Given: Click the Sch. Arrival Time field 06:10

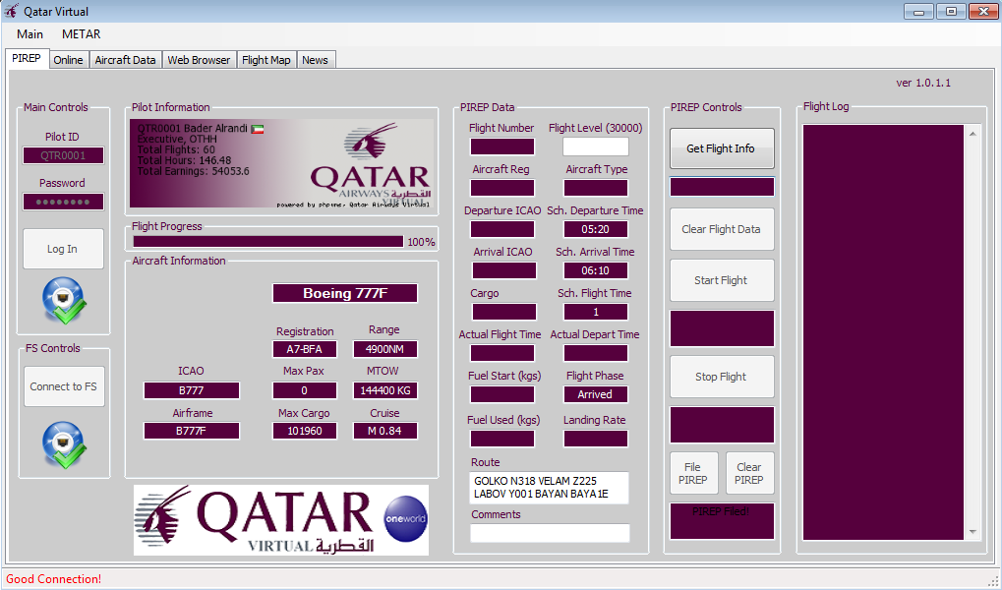Looking at the screenshot, I should tap(596, 270).
